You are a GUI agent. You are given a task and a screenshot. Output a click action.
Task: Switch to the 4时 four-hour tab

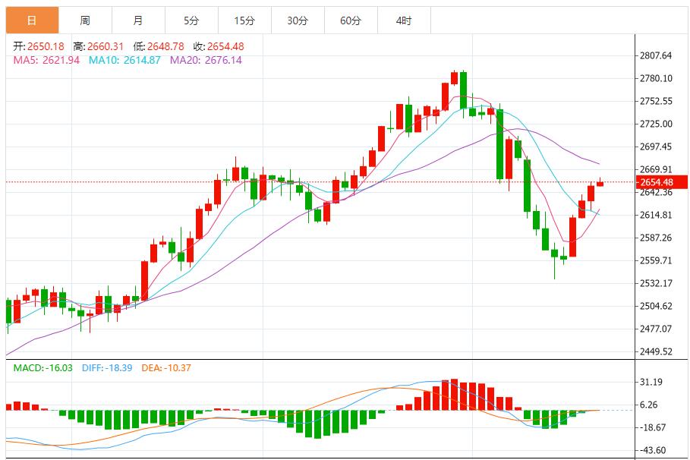tap(403, 20)
